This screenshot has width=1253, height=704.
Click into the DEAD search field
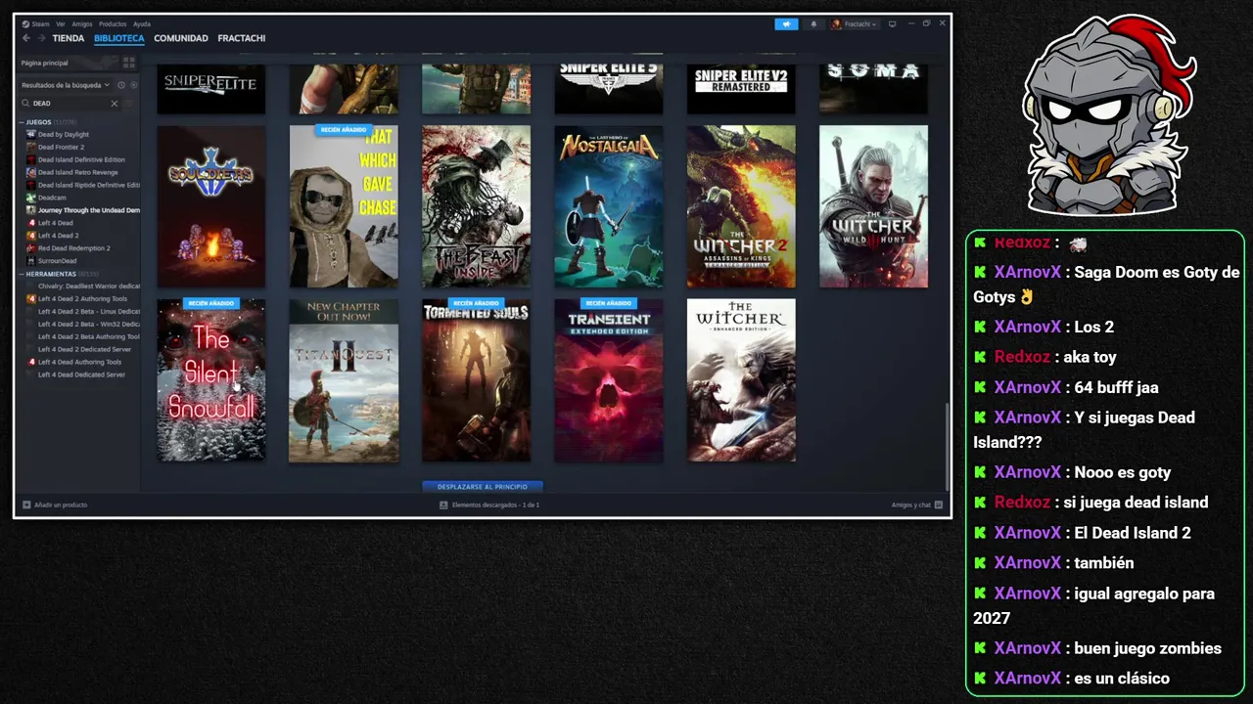tap(69, 103)
